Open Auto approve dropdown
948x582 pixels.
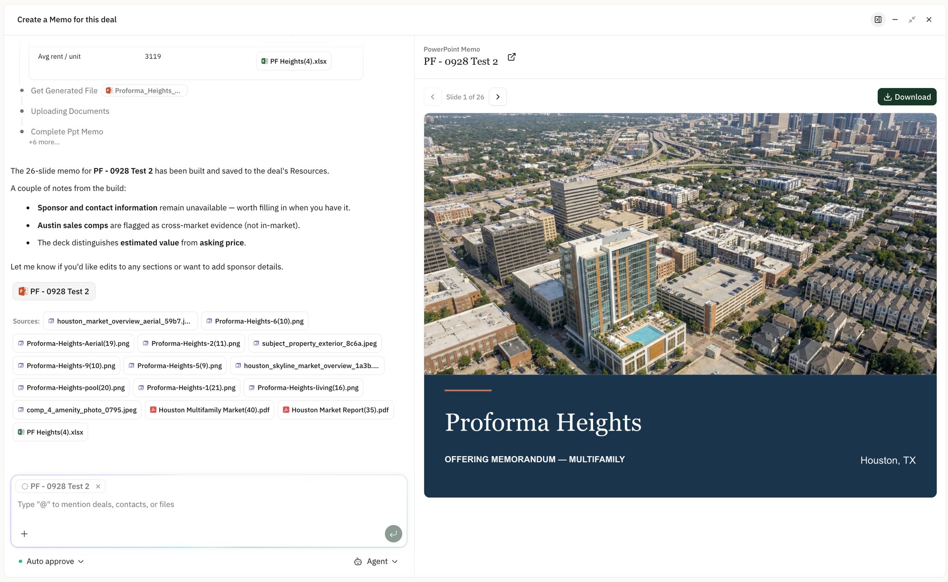pyautogui.click(x=51, y=561)
